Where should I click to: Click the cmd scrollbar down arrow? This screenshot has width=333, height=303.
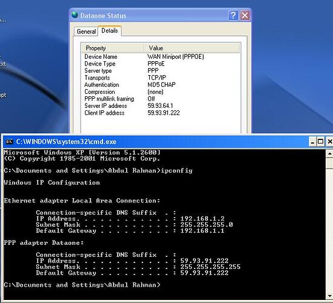pyautogui.click(x=329, y=296)
